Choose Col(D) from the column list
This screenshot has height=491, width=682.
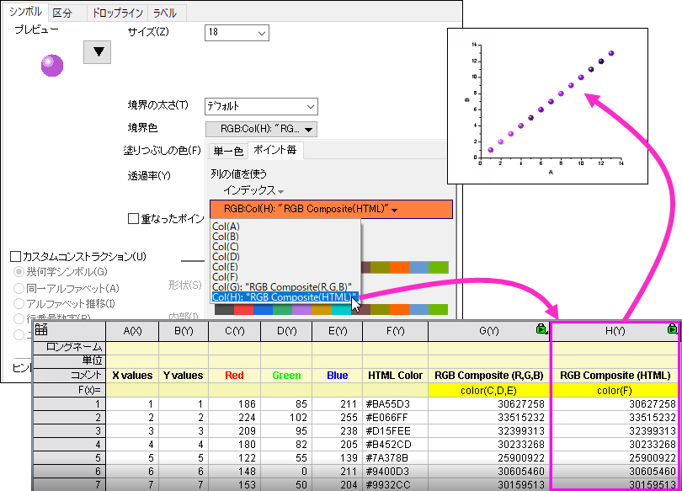pos(226,257)
